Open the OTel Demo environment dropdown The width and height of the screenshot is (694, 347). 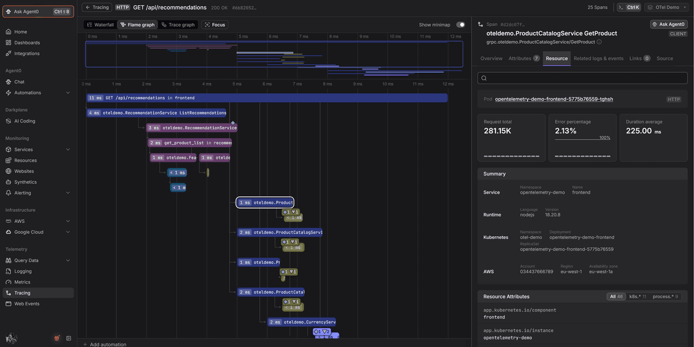(667, 8)
